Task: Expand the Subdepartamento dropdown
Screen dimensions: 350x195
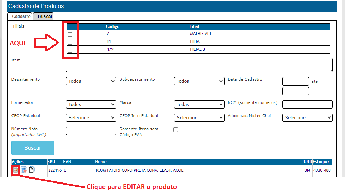Action: [x=199, y=81]
